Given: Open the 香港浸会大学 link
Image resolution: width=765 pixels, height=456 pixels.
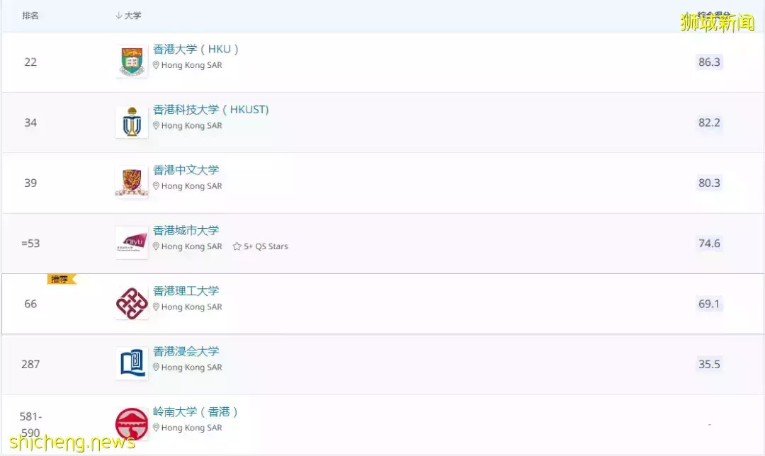Looking at the screenshot, I should [x=186, y=352].
